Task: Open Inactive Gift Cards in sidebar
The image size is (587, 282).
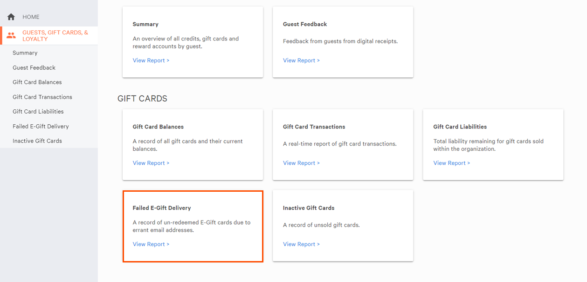Action: click(x=37, y=141)
